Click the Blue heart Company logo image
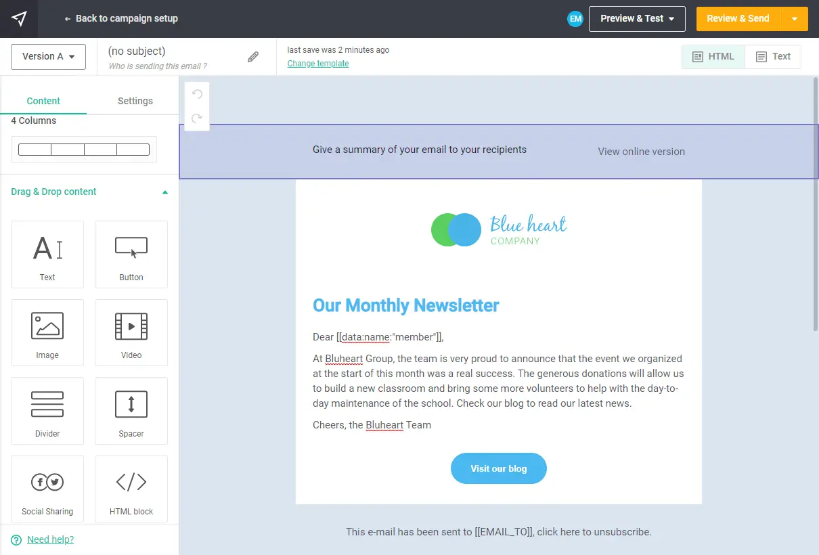Image resolution: width=819 pixels, height=555 pixels. pyautogui.click(x=499, y=230)
